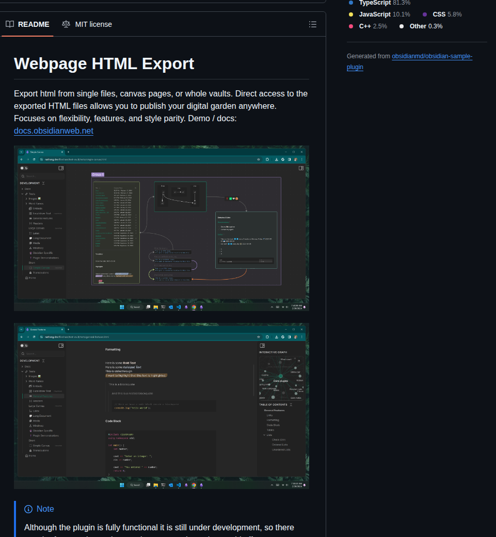Select the JavaScript 10.1% language entry

click(x=379, y=14)
